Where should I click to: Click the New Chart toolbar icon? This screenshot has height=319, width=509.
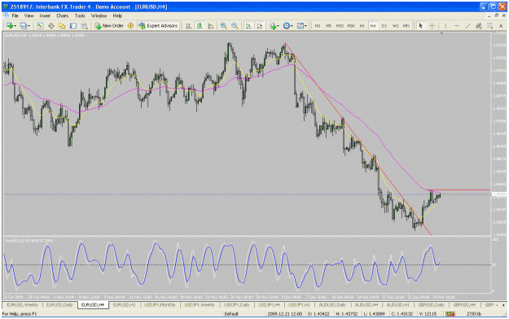tap(10, 26)
